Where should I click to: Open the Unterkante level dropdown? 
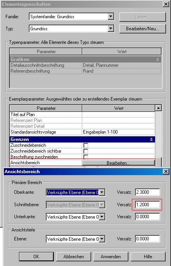click(102, 217)
